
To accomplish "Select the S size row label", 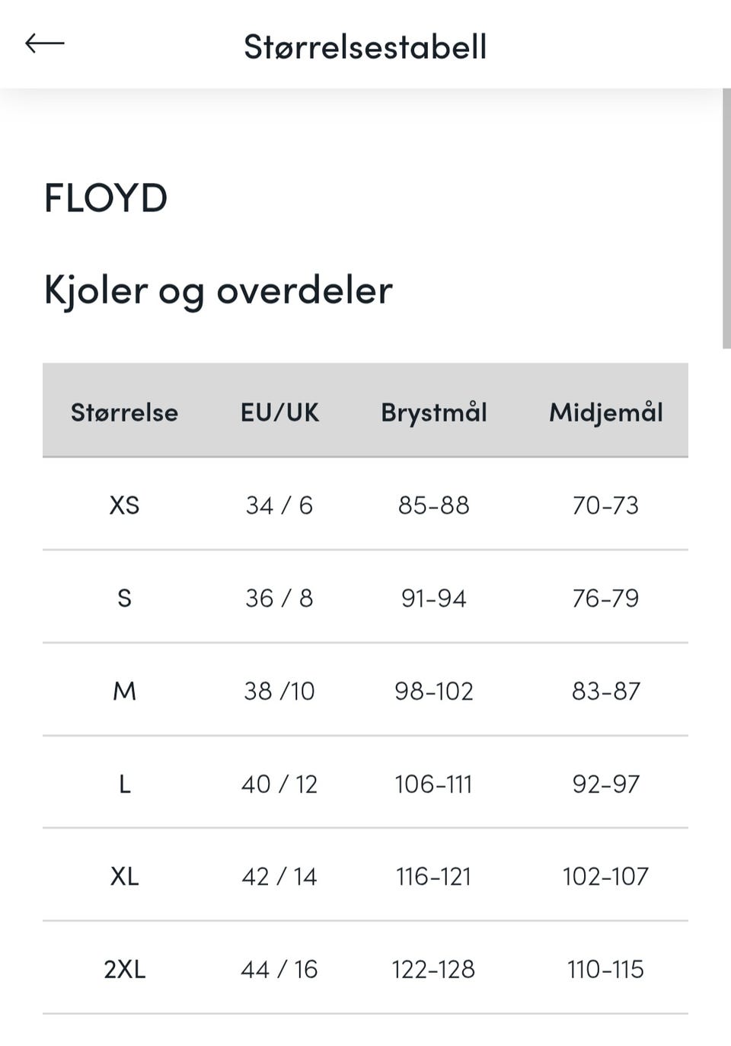I will 124,598.
